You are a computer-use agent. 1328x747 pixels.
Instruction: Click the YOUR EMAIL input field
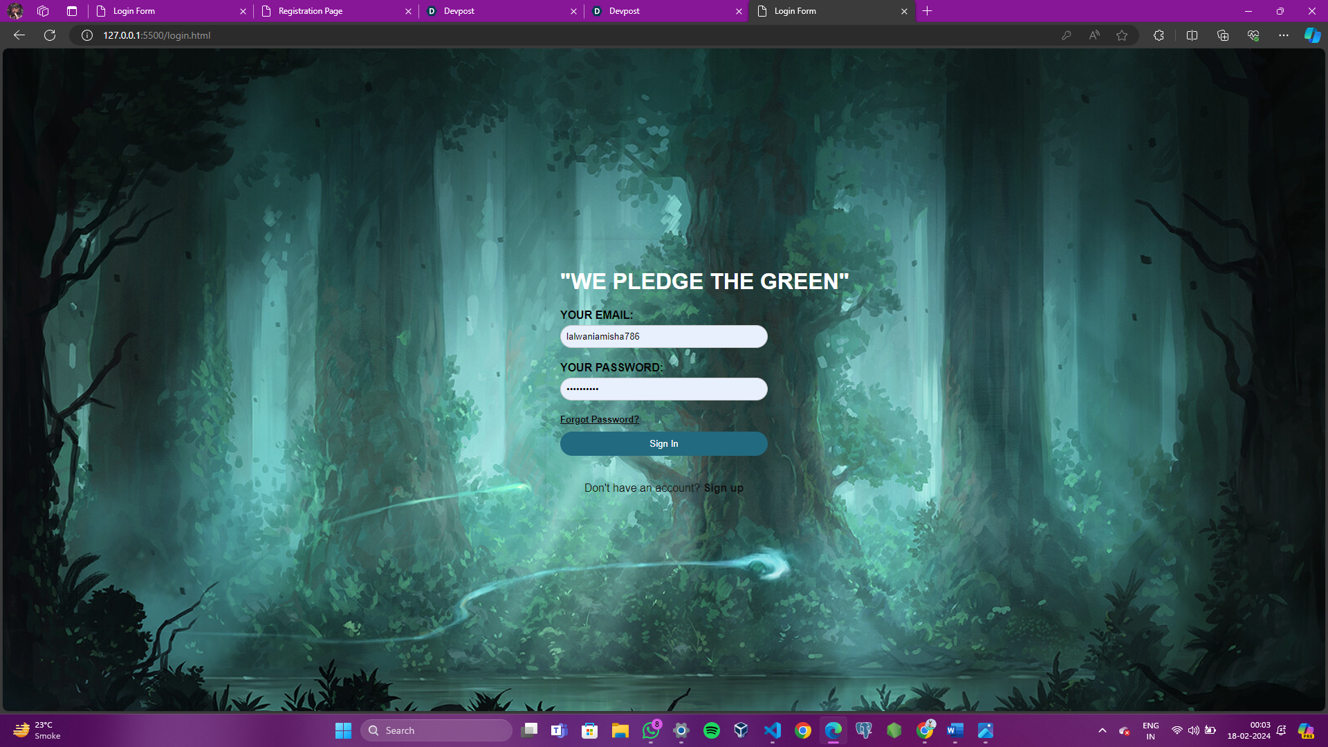pos(663,337)
